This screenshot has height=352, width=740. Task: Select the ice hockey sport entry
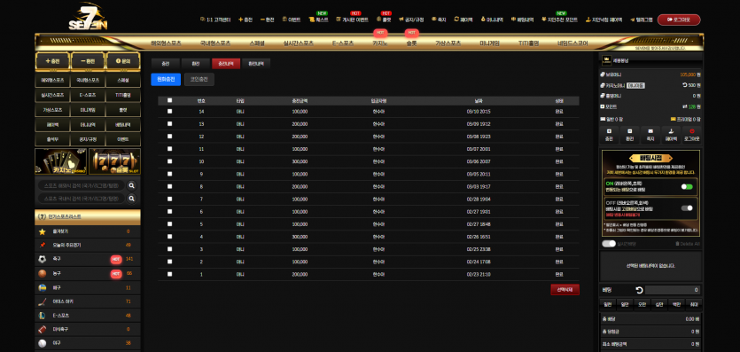(88, 301)
